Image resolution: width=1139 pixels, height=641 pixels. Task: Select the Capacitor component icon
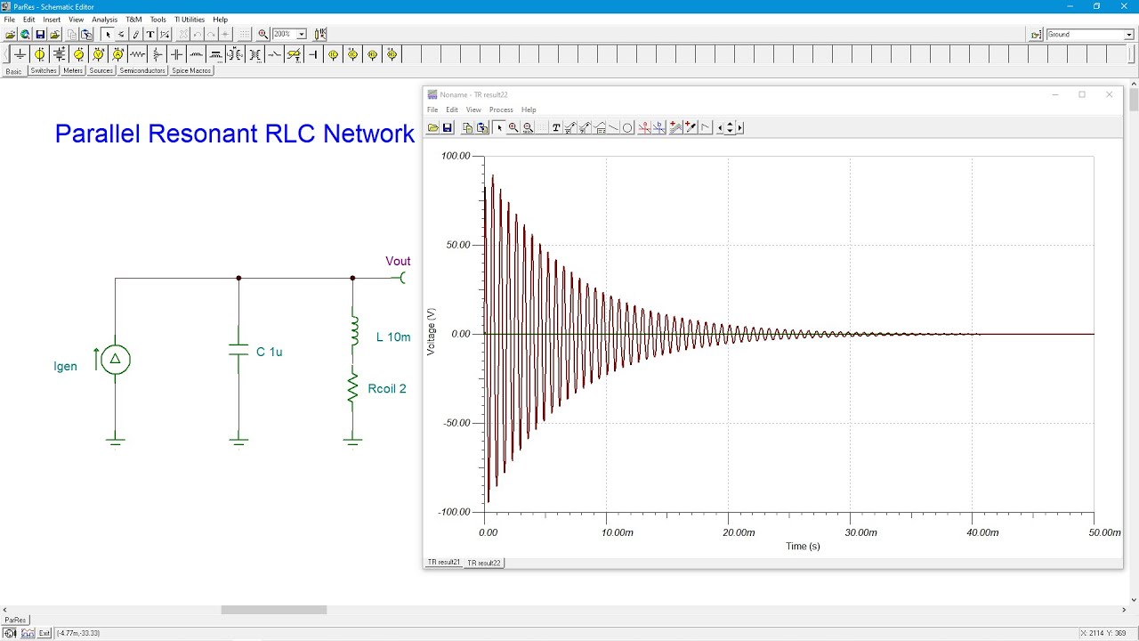tap(176, 54)
